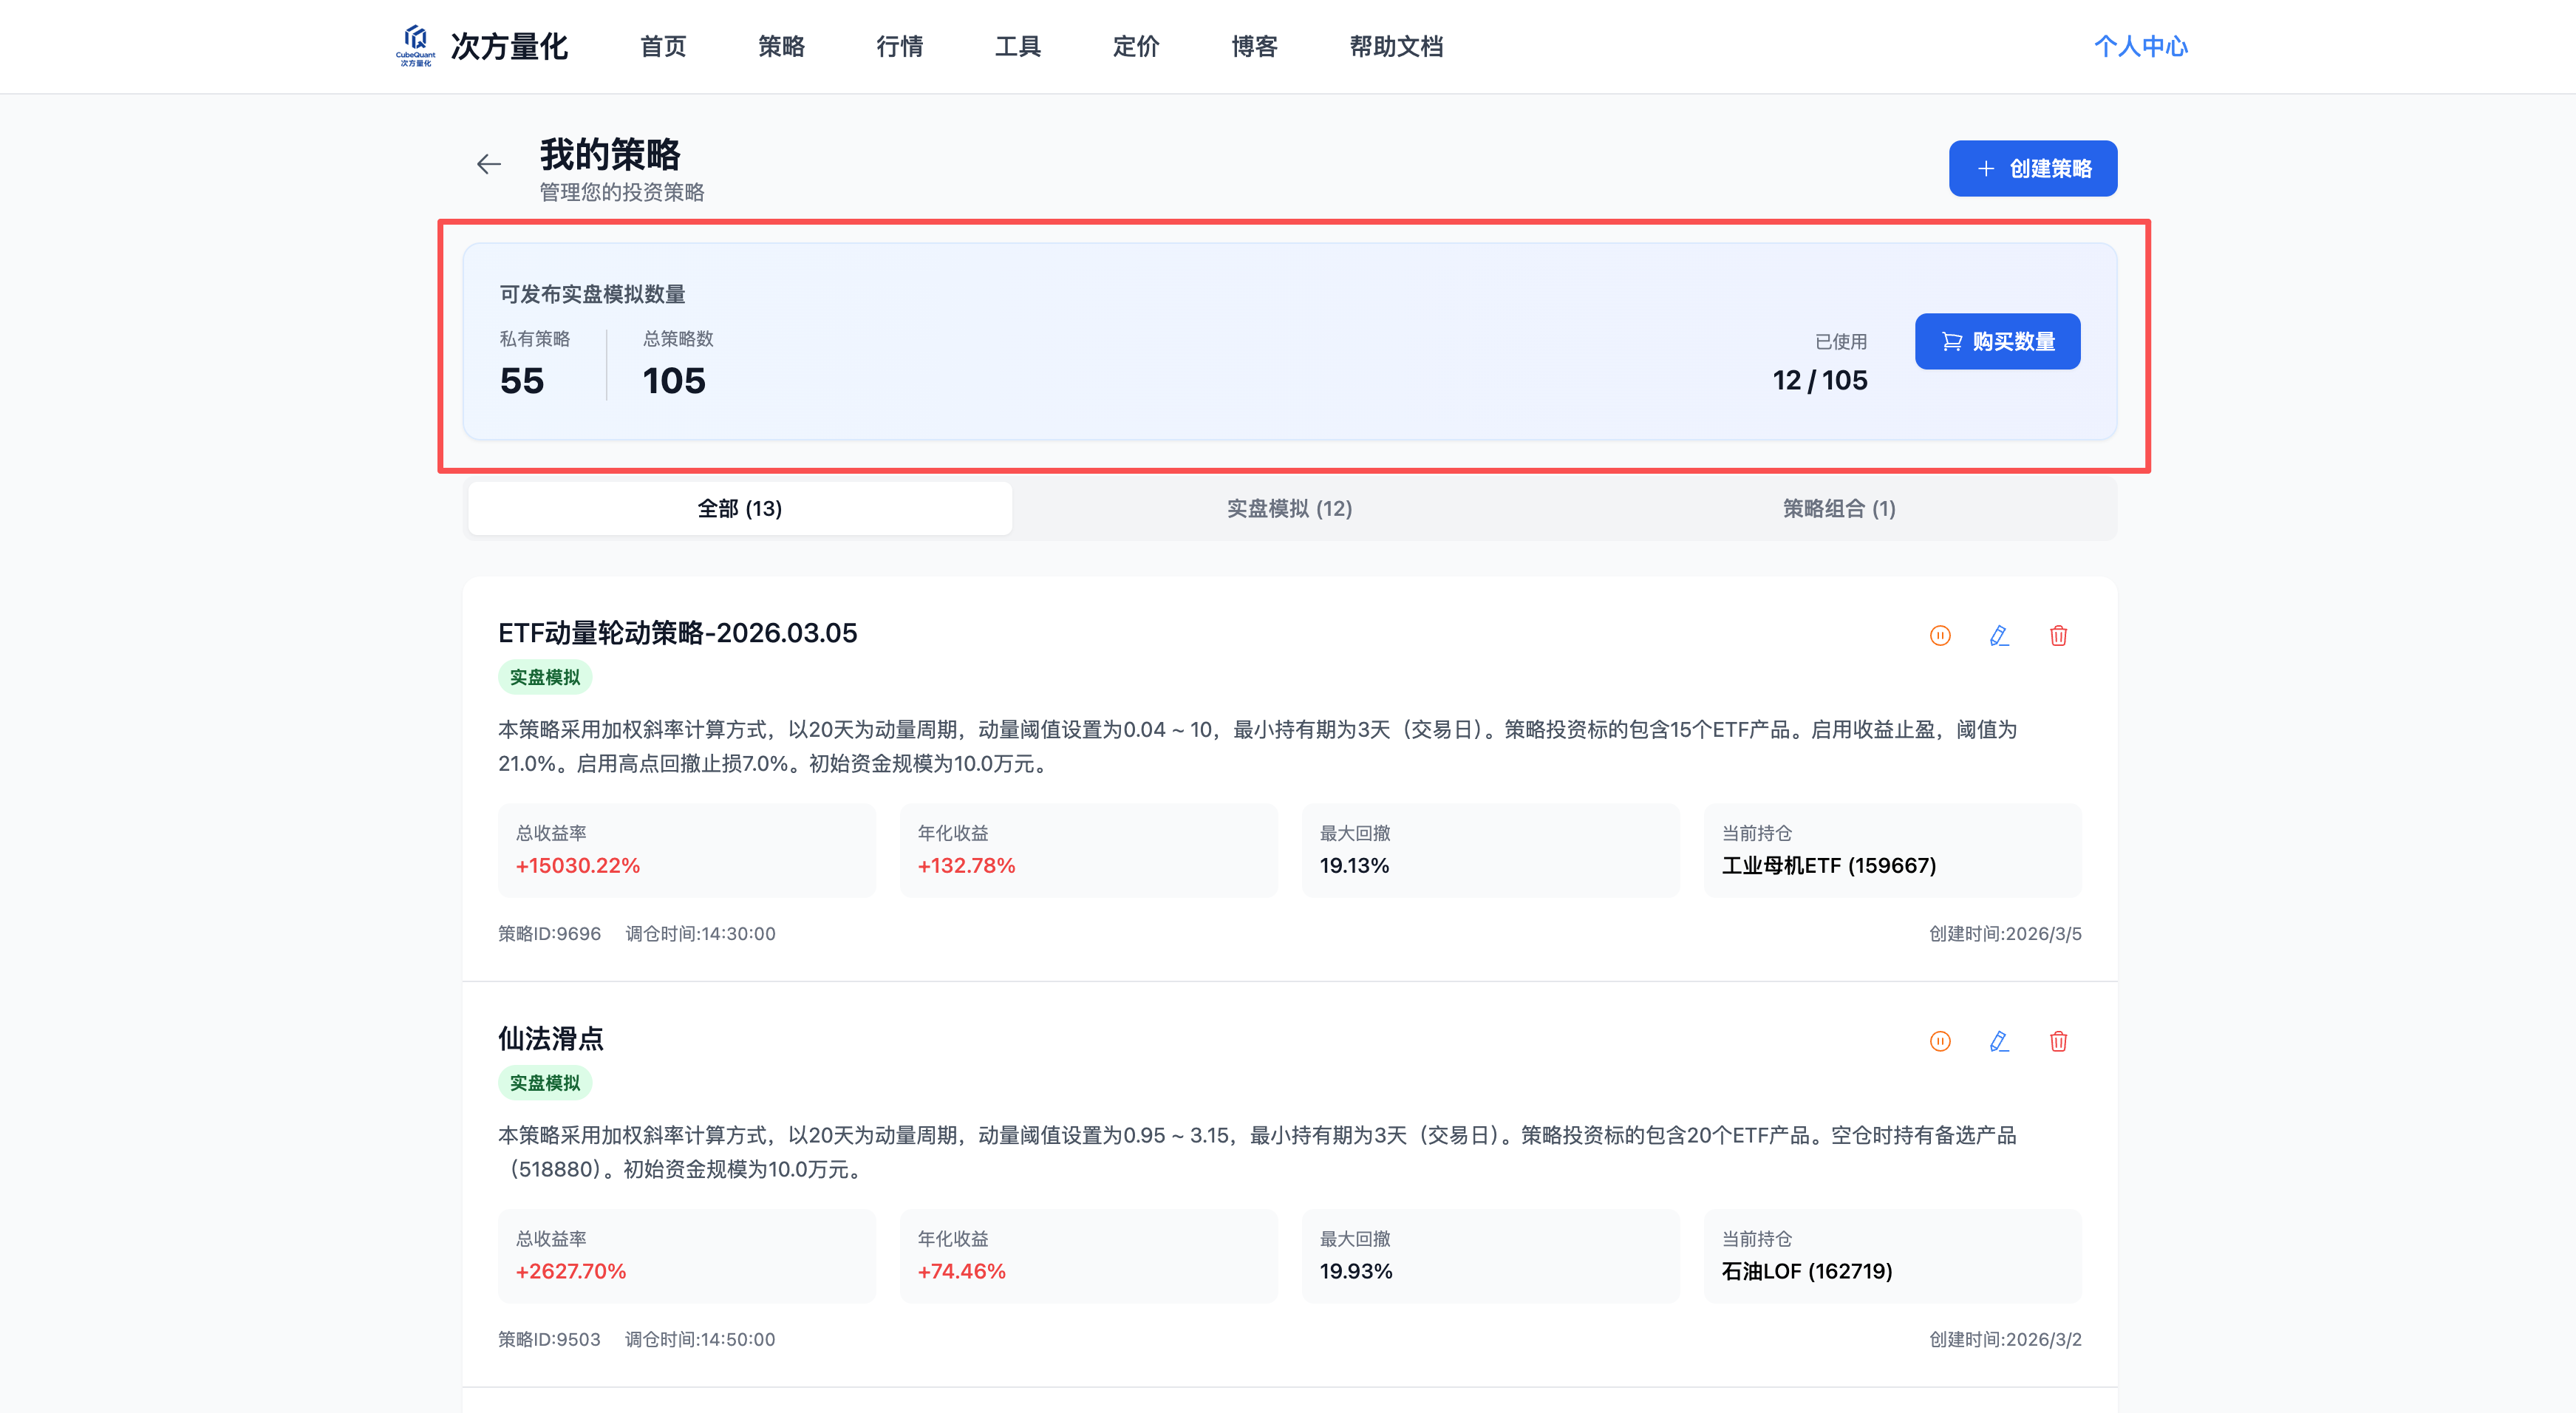2576x1413 pixels.
Task: Open edit pencil icon on 仙法滑点 card
Action: click(x=1999, y=1041)
